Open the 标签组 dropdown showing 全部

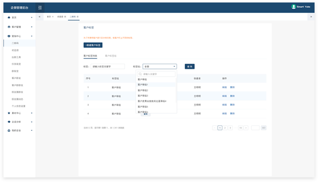coord(159,66)
